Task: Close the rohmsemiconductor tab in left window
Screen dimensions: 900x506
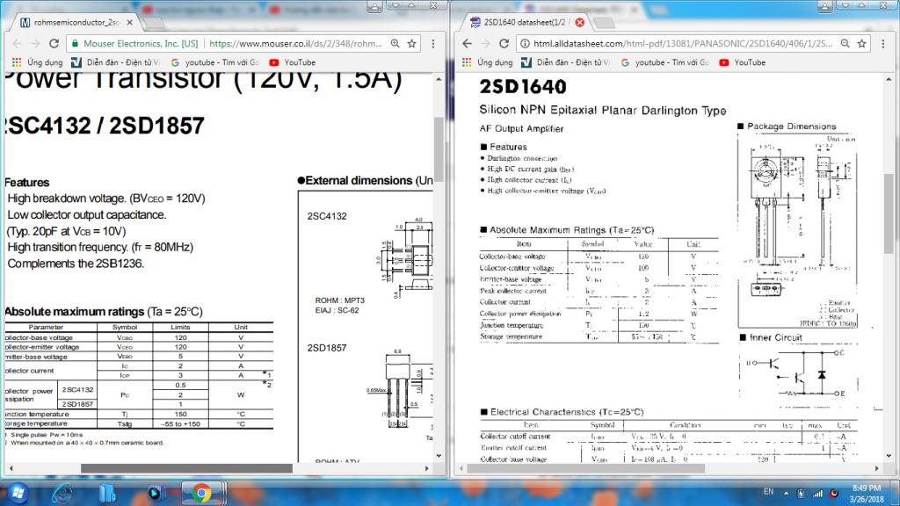Action: [130, 22]
